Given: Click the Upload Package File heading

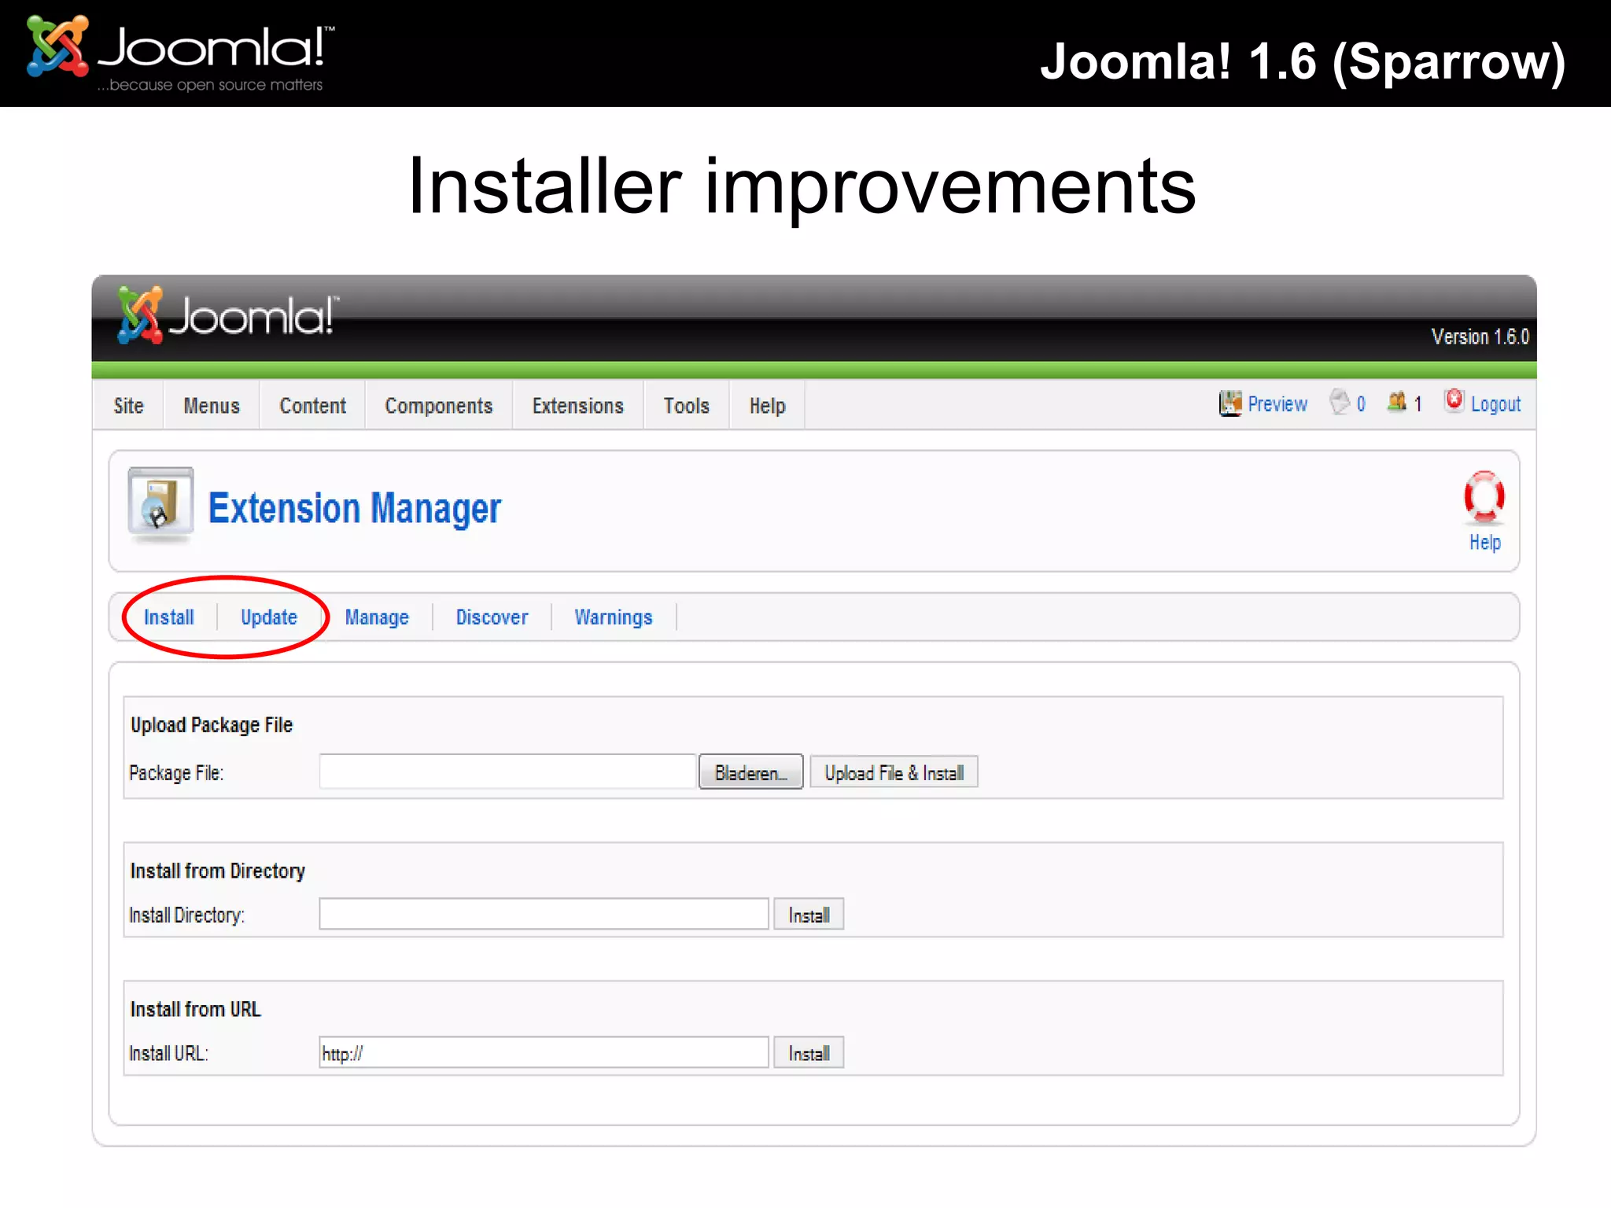Looking at the screenshot, I should [211, 725].
